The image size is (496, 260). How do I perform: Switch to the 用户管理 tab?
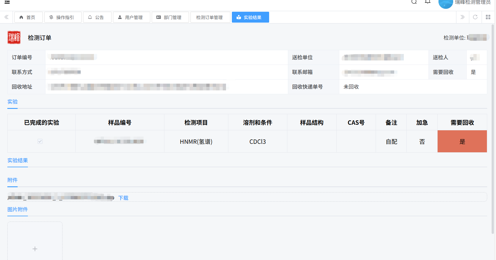click(x=131, y=17)
